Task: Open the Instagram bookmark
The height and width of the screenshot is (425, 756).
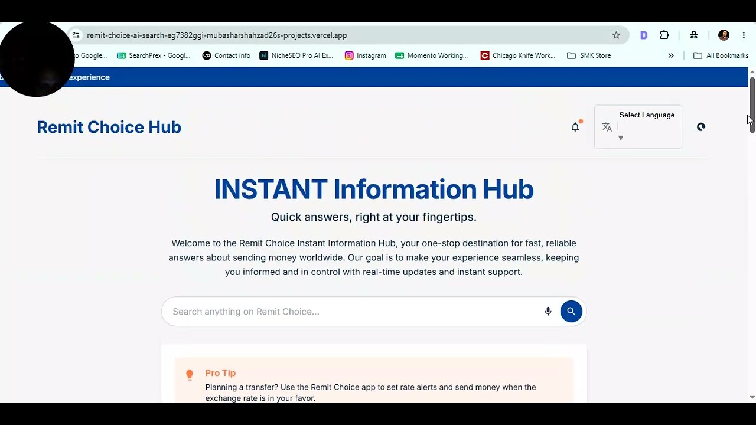Action: coord(366,55)
